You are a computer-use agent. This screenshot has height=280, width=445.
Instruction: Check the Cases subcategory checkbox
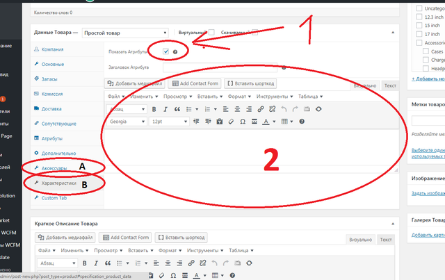click(426, 51)
